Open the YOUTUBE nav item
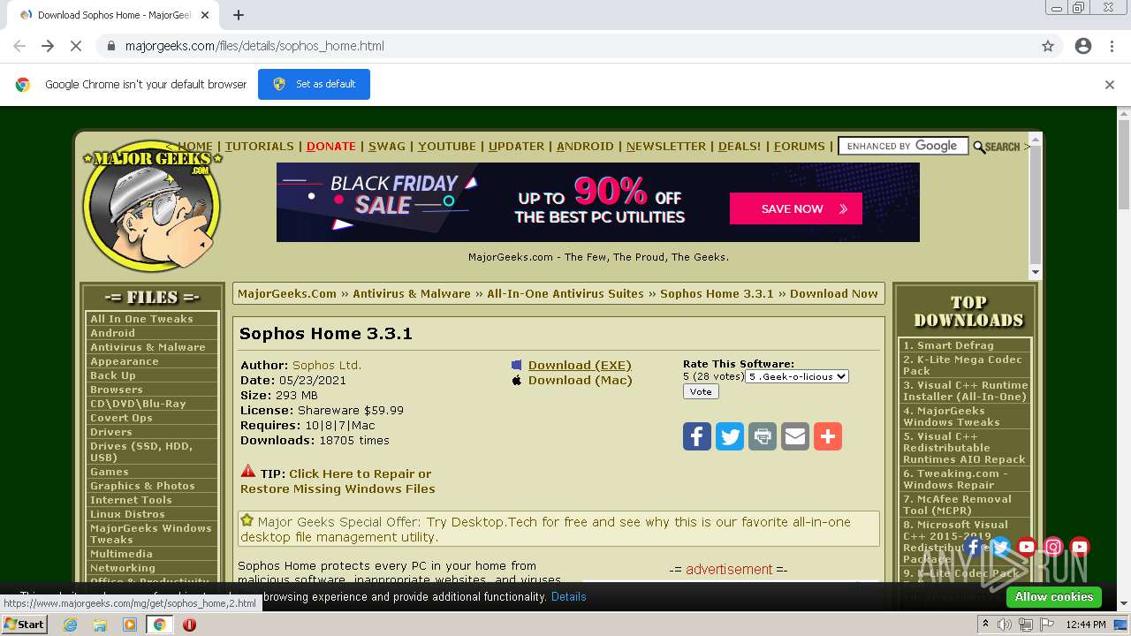This screenshot has height=636, width=1131. point(447,147)
